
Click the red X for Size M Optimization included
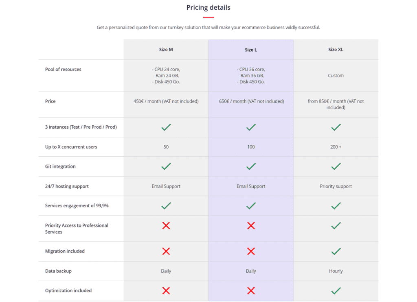click(x=166, y=291)
